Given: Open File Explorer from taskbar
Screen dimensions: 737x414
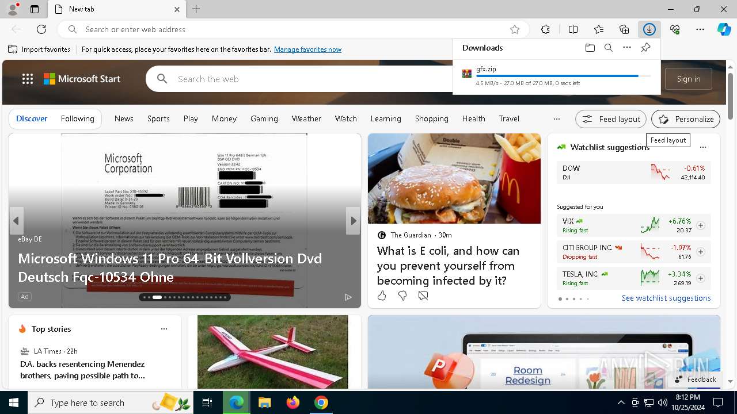Looking at the screenshot, I should (x=264, y=402).
